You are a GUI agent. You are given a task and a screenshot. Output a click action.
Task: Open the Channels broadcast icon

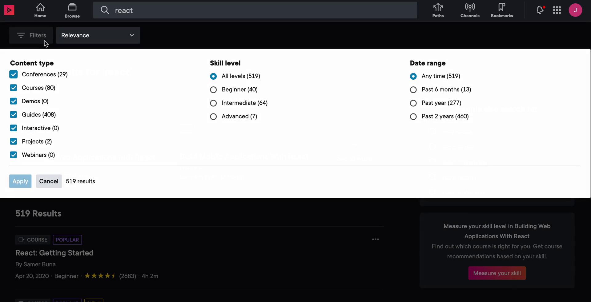coord(470,7)
